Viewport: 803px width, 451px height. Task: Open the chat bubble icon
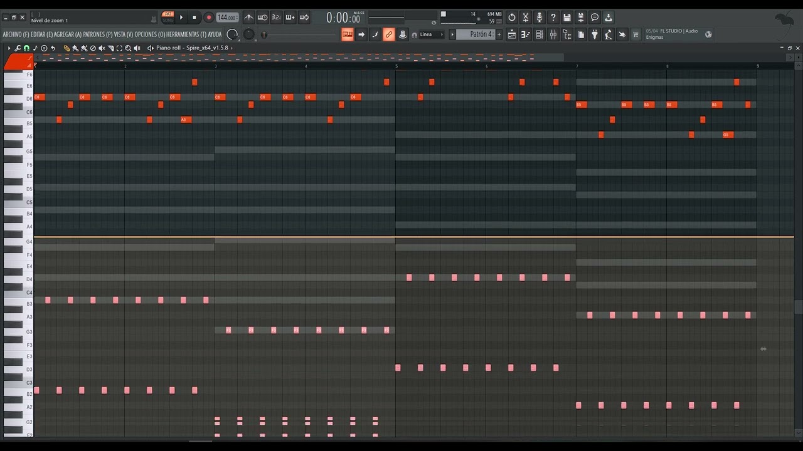click(595, 18)
